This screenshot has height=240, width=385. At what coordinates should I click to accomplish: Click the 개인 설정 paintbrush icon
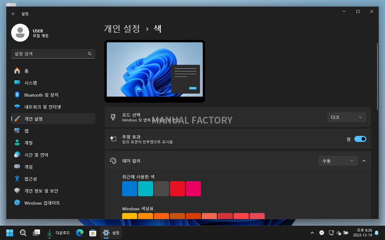pos(17,119)
